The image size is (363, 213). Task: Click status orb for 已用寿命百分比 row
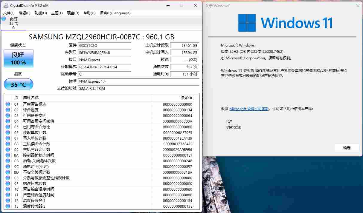pos(8,127)
